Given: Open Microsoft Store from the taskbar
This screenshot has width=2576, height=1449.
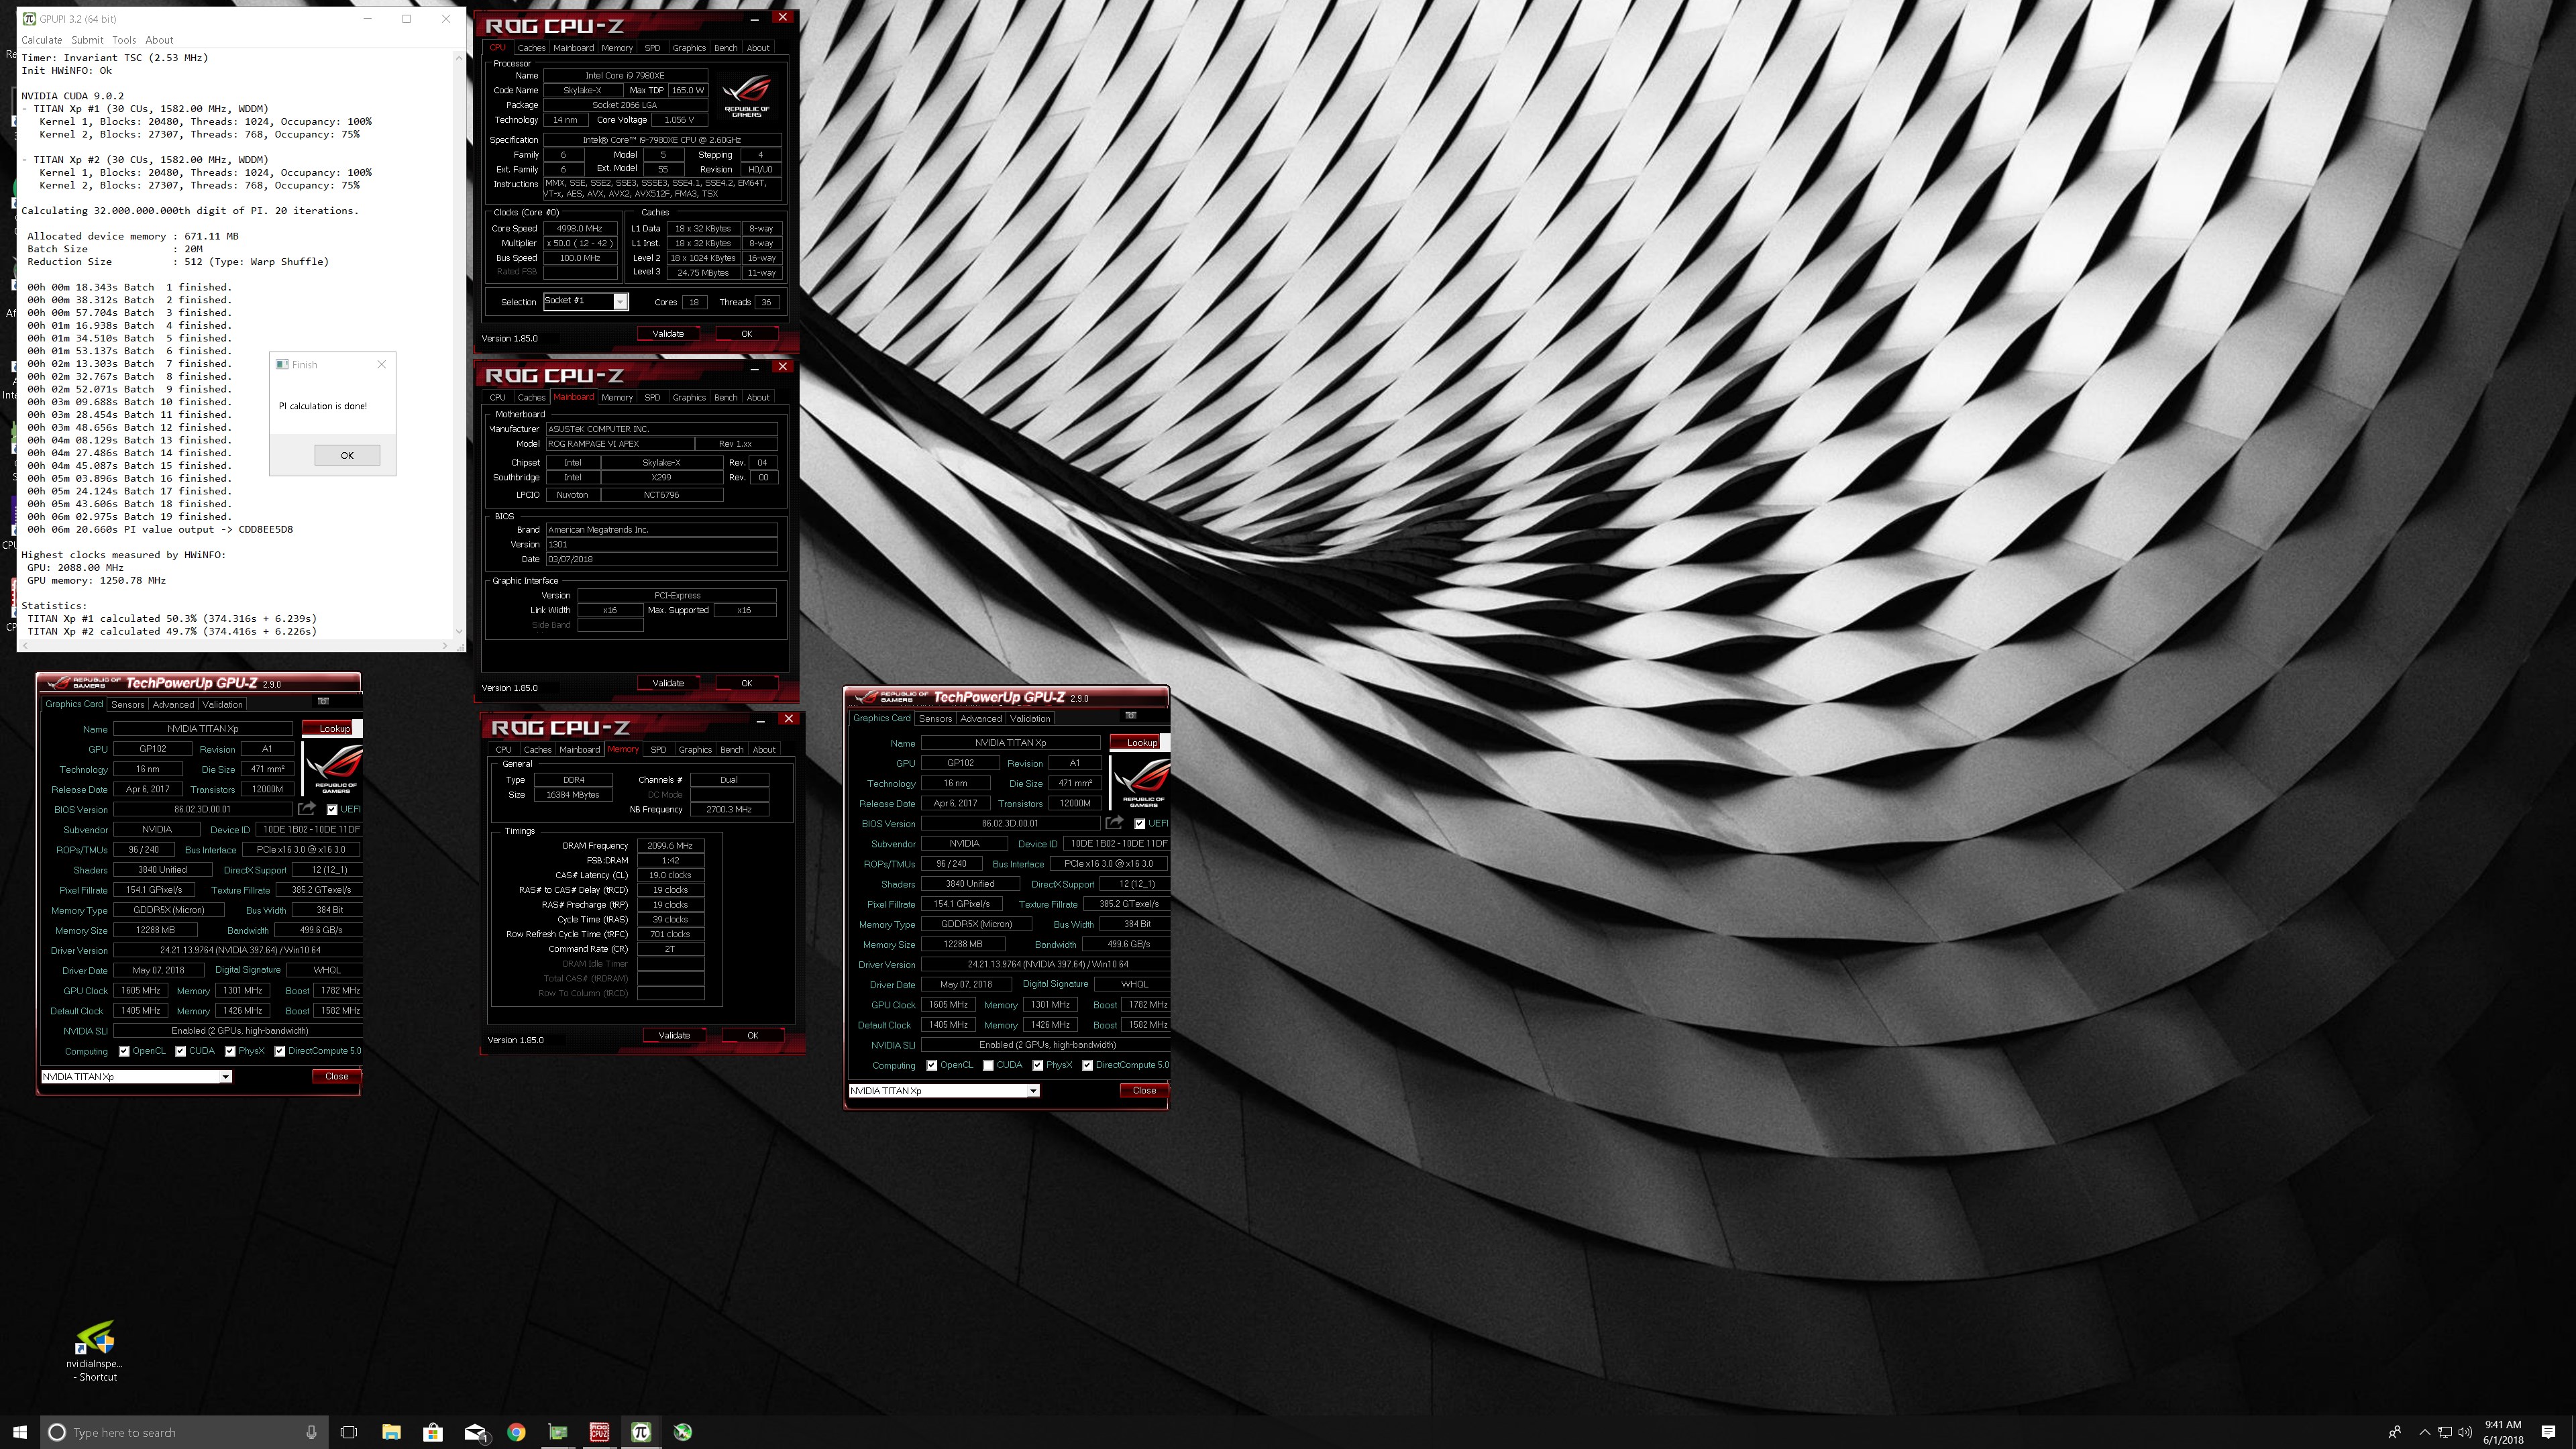Looking at the screenshot, I should point(433,1432).
